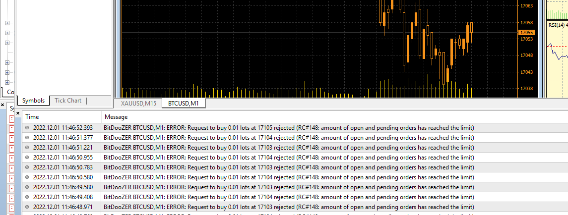The image size is (568, 215).
Task: Click the log entry icon at 11:46:51.221
Action: (27, 148)
